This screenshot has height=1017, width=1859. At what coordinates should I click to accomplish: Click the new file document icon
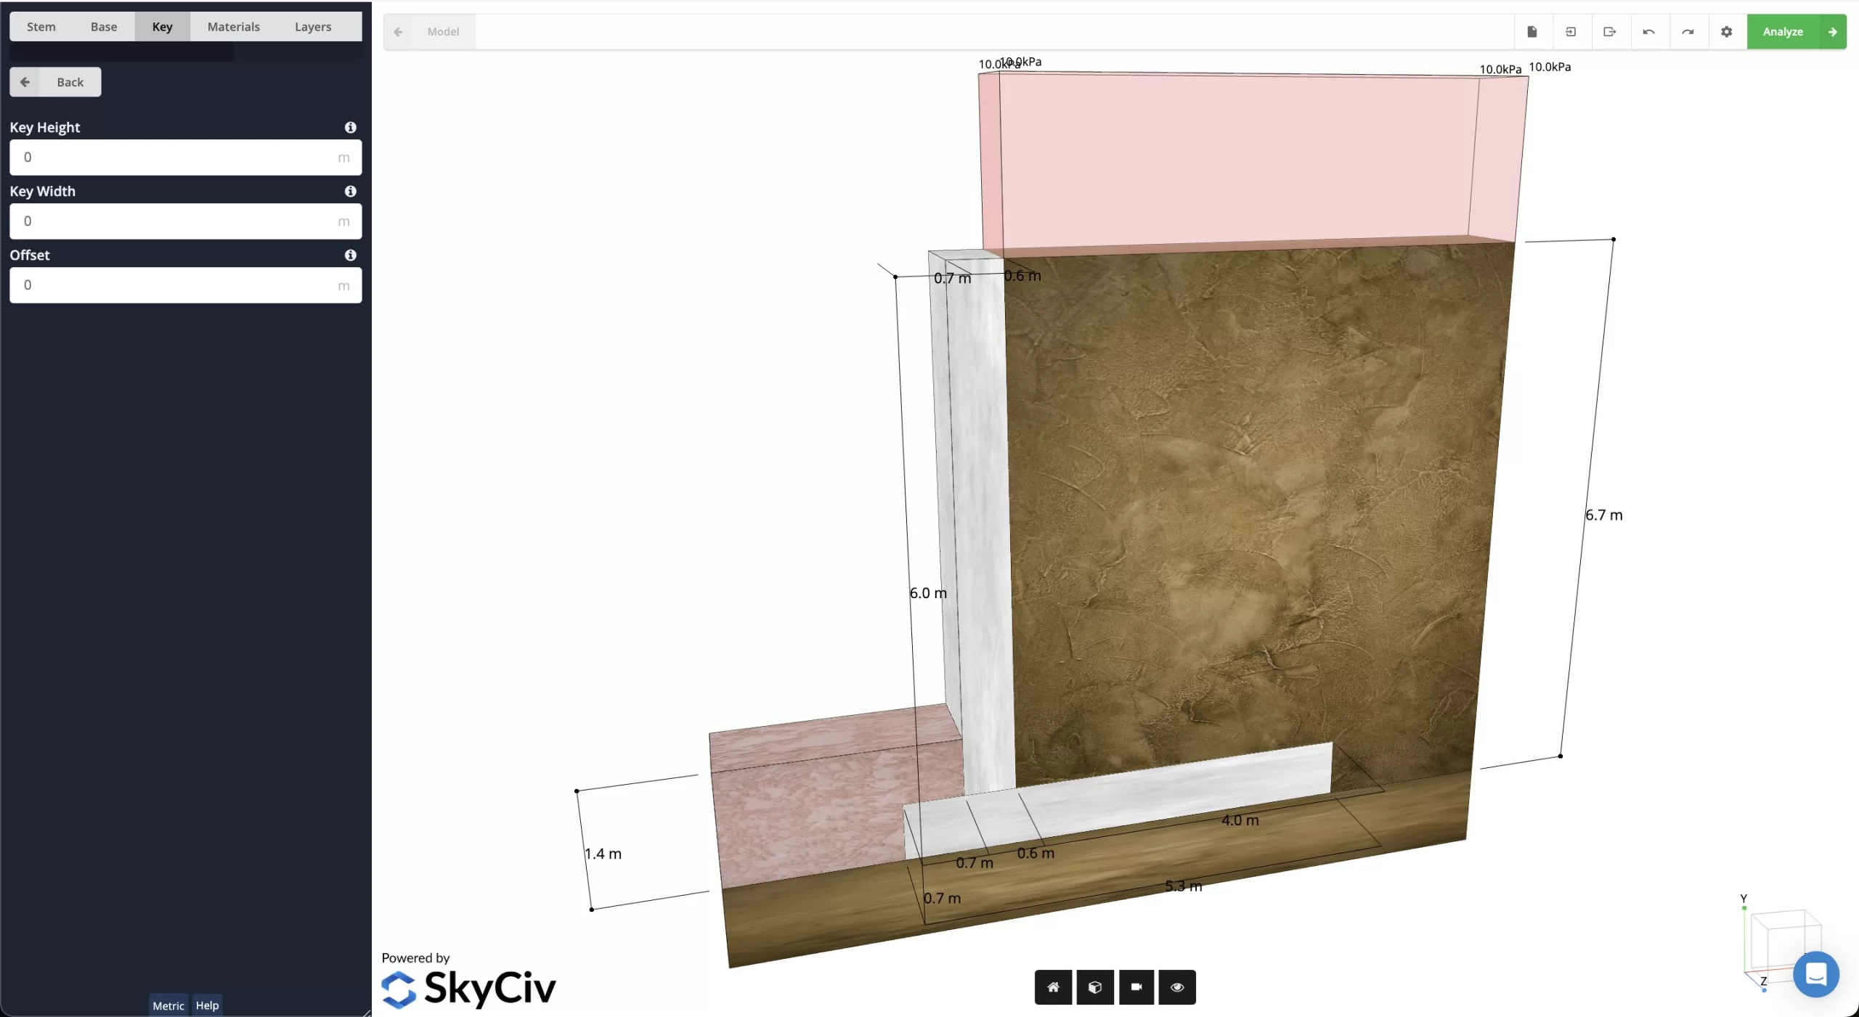[1532, 32]
